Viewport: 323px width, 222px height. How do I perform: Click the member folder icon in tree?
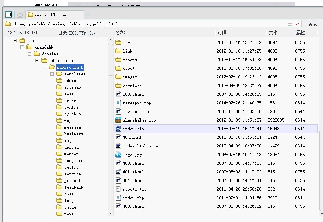tap(59, 154)
